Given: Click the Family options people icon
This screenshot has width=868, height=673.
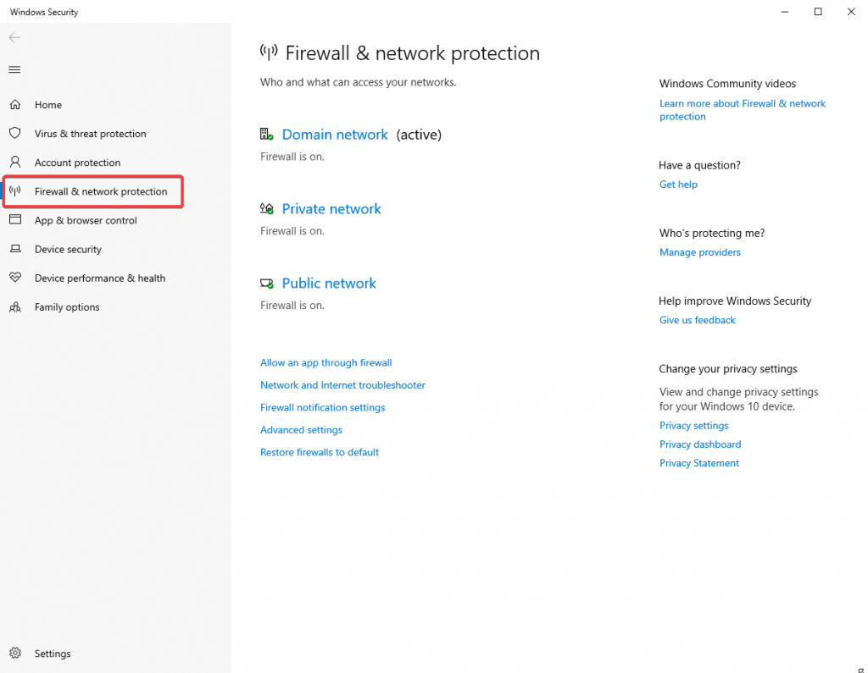Looking at the screenshot, I should (x=15, y=307).
